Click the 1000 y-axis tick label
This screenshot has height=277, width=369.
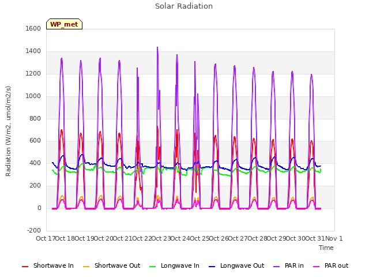pos(33,96)
